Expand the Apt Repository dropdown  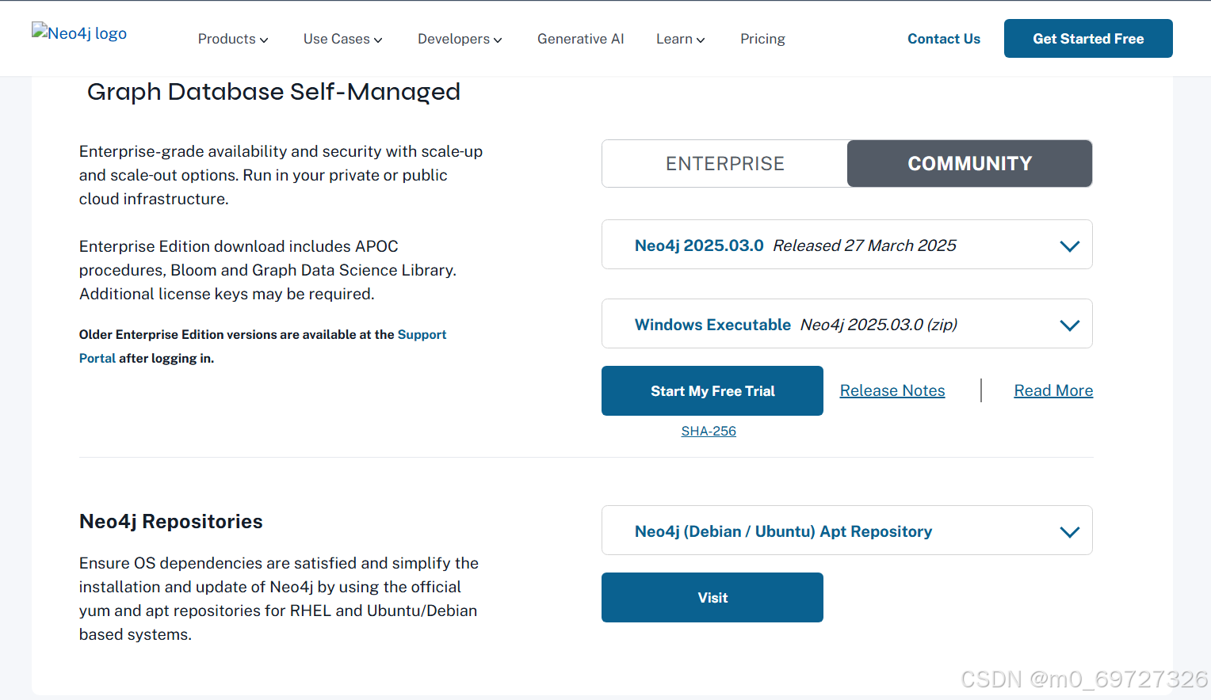[x=846, y=531]
